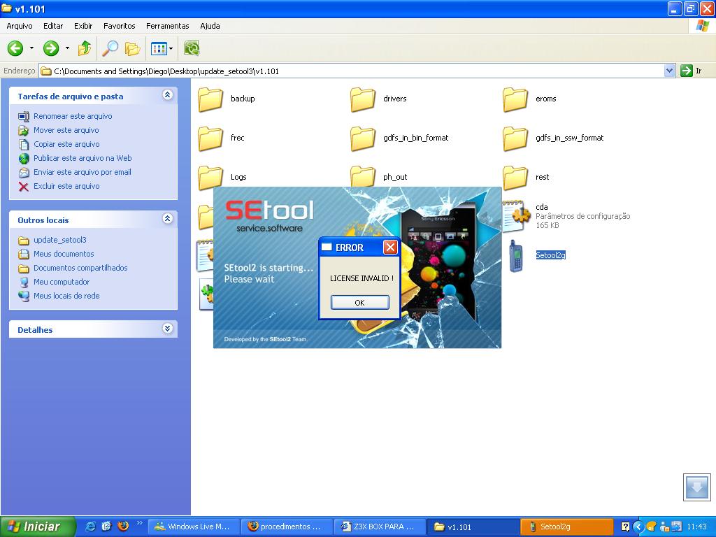The image size is (716, 537).
Task: Go up one folder level
Action: pyautogui.click(x=85, y=48)
